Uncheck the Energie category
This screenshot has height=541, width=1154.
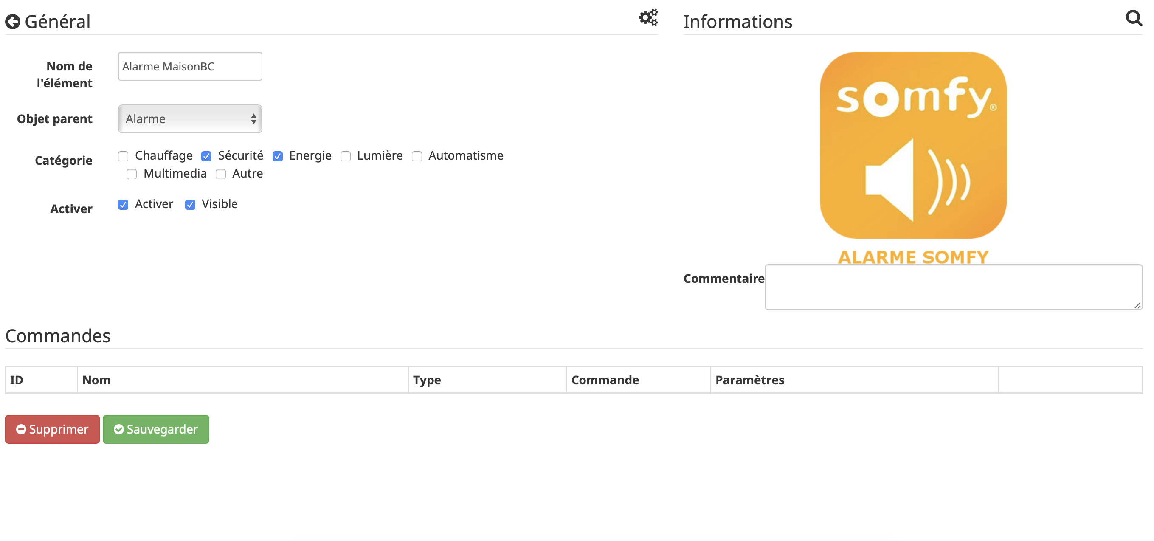[x=277, y=156]
